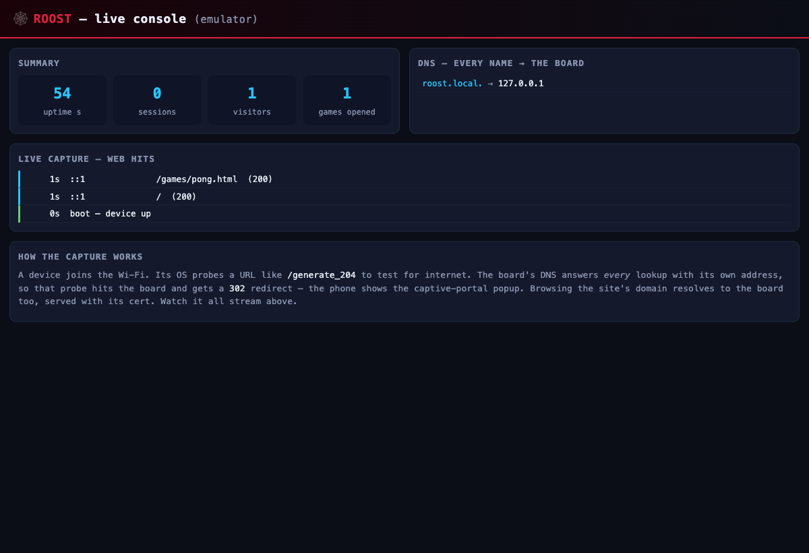Select the boot — device up log row
The height and width of the screenshot is (553, 809).
pos(404,214)
